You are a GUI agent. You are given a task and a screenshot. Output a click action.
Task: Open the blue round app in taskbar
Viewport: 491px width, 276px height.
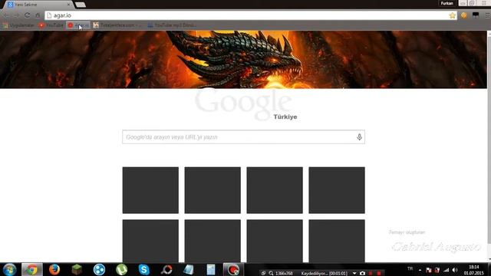coord(99,269)
